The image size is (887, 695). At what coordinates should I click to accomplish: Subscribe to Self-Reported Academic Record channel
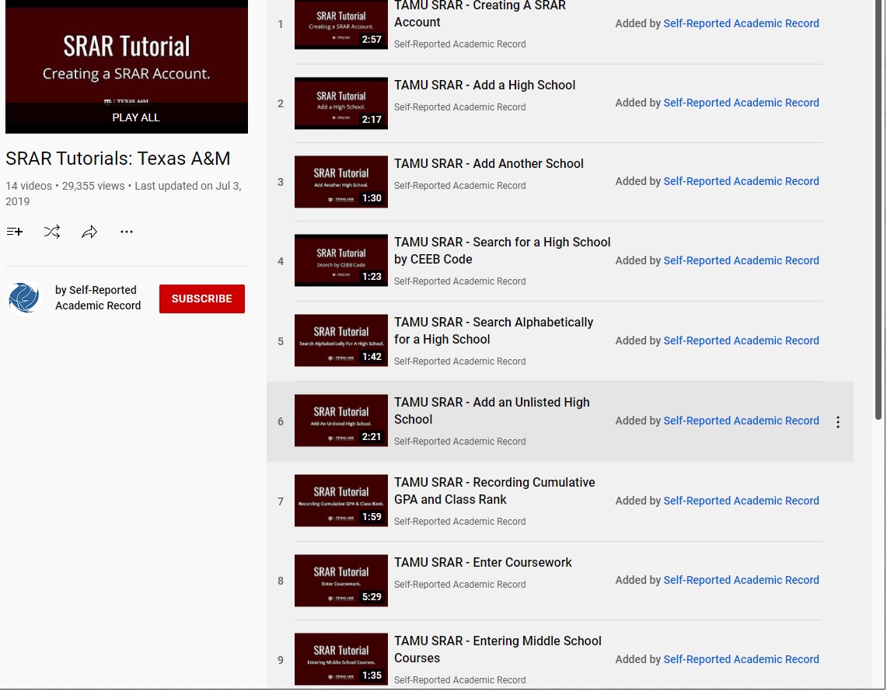tap(202, 299)
